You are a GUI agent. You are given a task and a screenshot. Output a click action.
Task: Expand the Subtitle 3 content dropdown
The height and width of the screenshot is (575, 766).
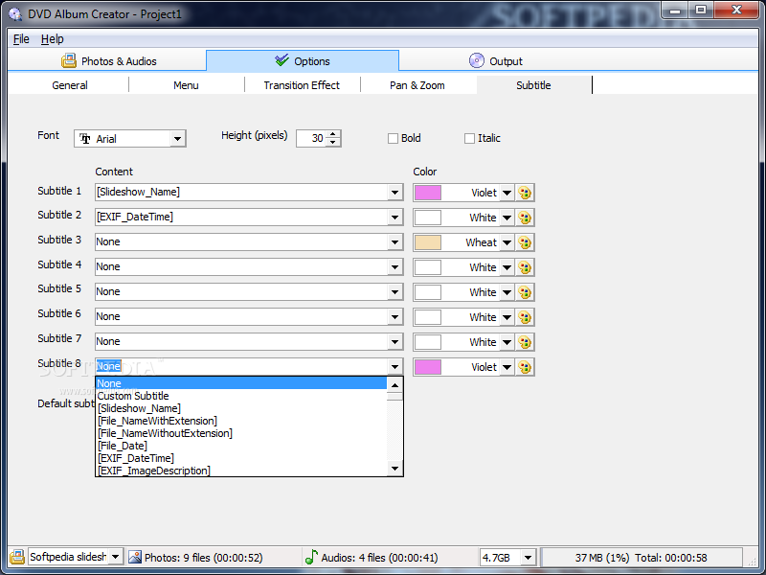click(x=394, y=242)
